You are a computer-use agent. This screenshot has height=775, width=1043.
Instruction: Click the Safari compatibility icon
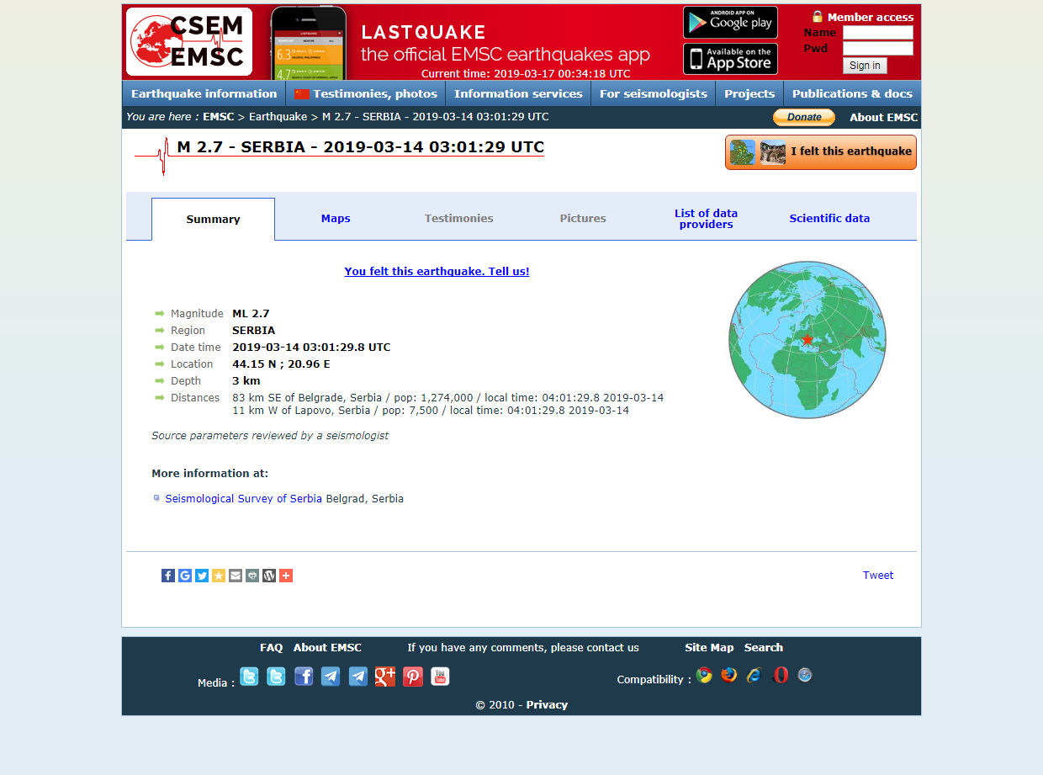[805, 675]
